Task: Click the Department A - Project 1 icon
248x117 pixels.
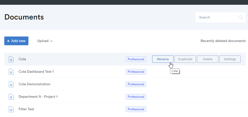Action: 11,97
